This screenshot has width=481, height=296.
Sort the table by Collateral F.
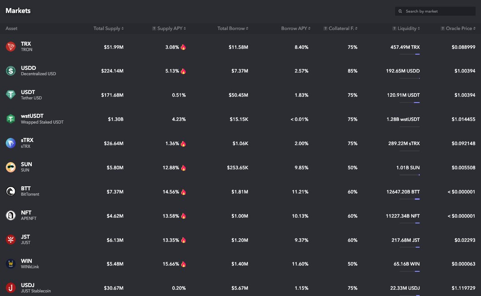343,28
